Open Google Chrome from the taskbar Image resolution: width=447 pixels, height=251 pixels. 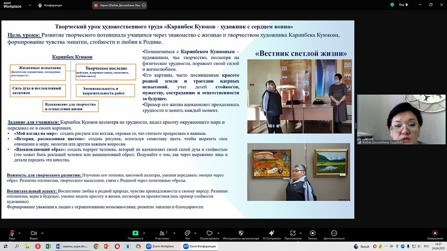(96, 246)
